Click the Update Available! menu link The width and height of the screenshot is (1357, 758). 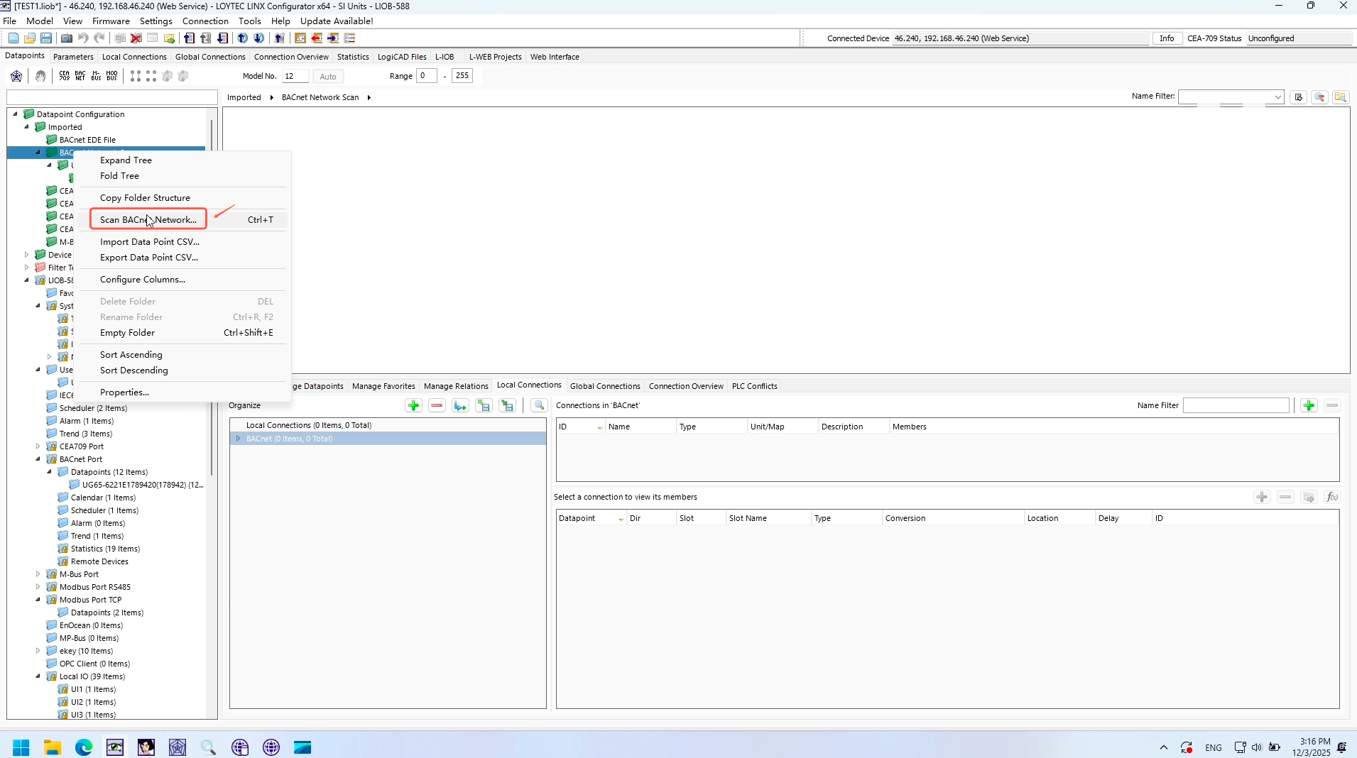pyautogui.click(x=337, y=21)
